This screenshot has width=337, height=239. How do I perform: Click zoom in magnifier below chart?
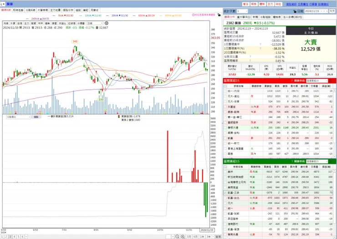pos(183,236)
